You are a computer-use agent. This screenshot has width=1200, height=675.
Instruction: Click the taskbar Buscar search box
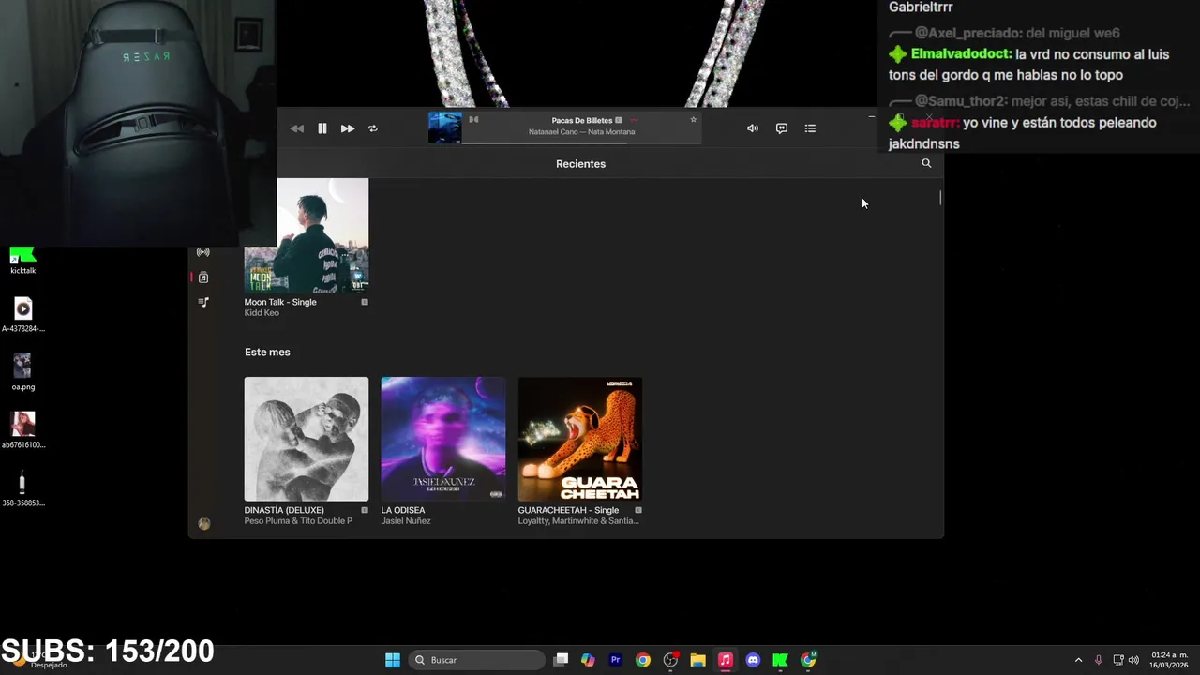(x=478, y=660)
